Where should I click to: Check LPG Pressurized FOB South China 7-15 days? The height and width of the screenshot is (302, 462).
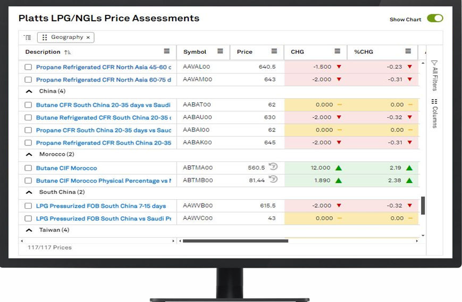(x=28, y=206)
